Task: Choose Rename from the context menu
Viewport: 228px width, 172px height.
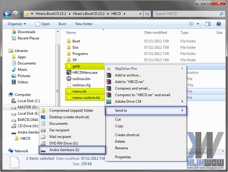Action: [x=146, y=148]
